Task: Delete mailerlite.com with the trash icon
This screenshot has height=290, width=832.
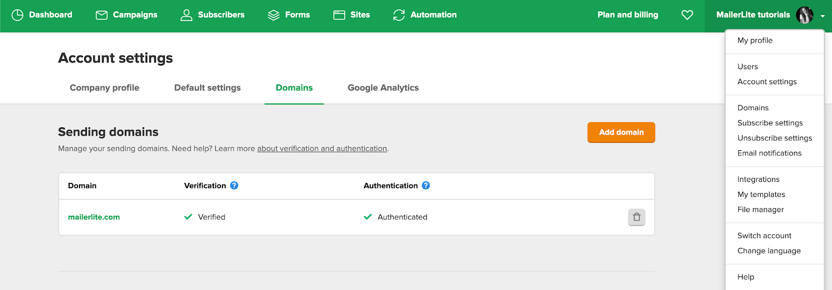Action: coord(636,217)
